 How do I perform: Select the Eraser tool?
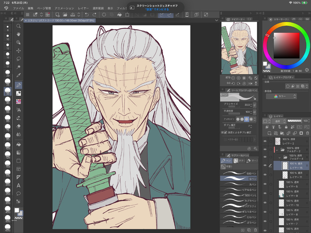[18, 126]
